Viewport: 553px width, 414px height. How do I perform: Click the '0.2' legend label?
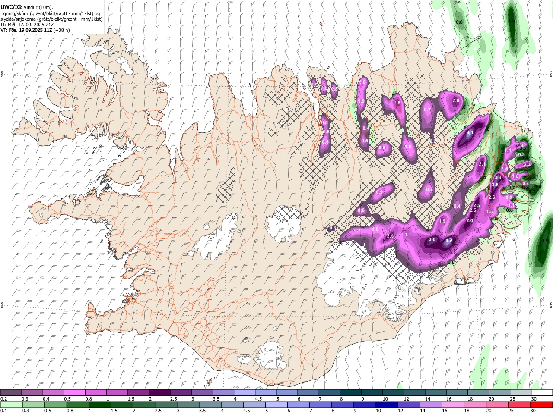tap(3, 399)
